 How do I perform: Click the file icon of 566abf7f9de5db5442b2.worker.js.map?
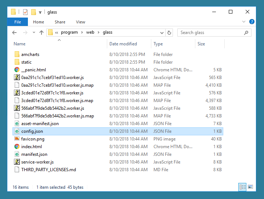click(x=17, y=116)
